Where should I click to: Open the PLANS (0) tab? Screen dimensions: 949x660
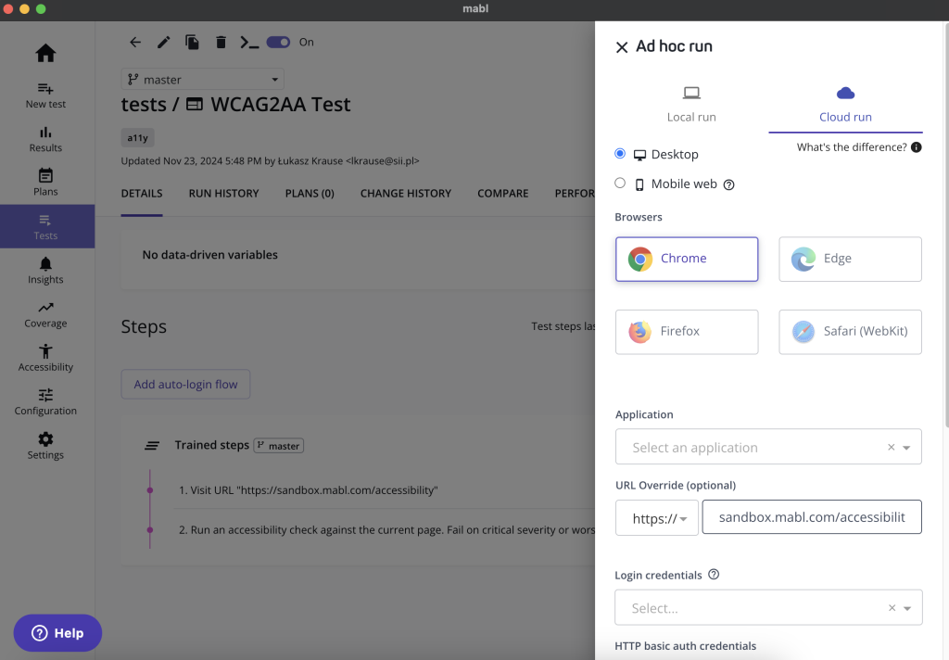[x=310, y=194]
